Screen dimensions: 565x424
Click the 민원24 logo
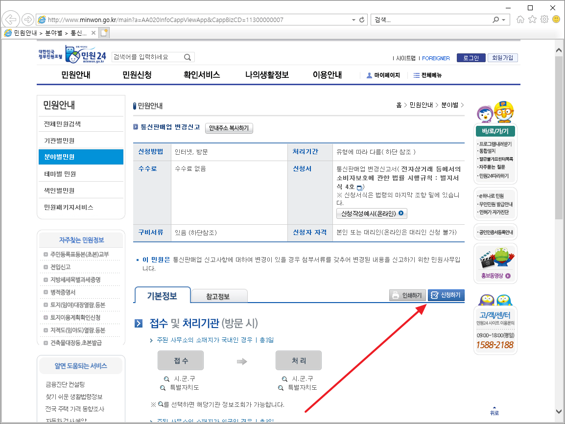(x=86, y=54)
